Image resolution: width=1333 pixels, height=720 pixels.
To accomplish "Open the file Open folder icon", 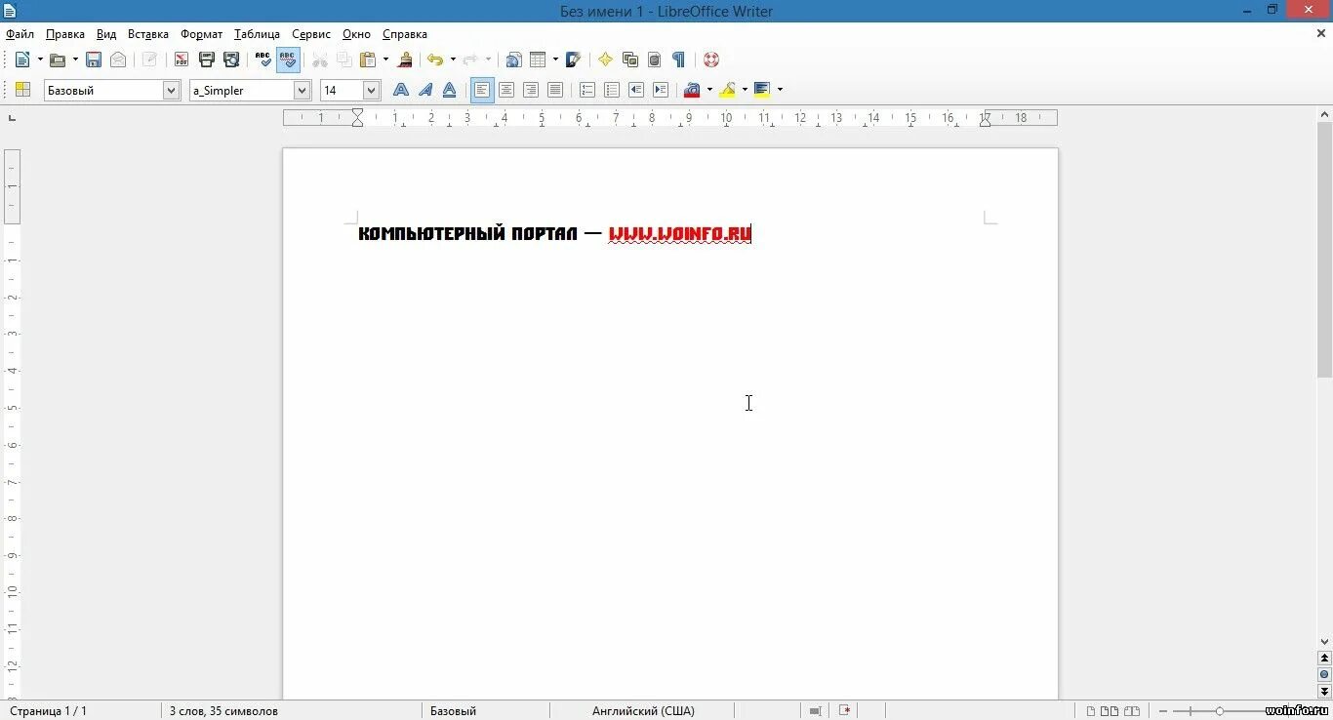I will click(58, 60).
